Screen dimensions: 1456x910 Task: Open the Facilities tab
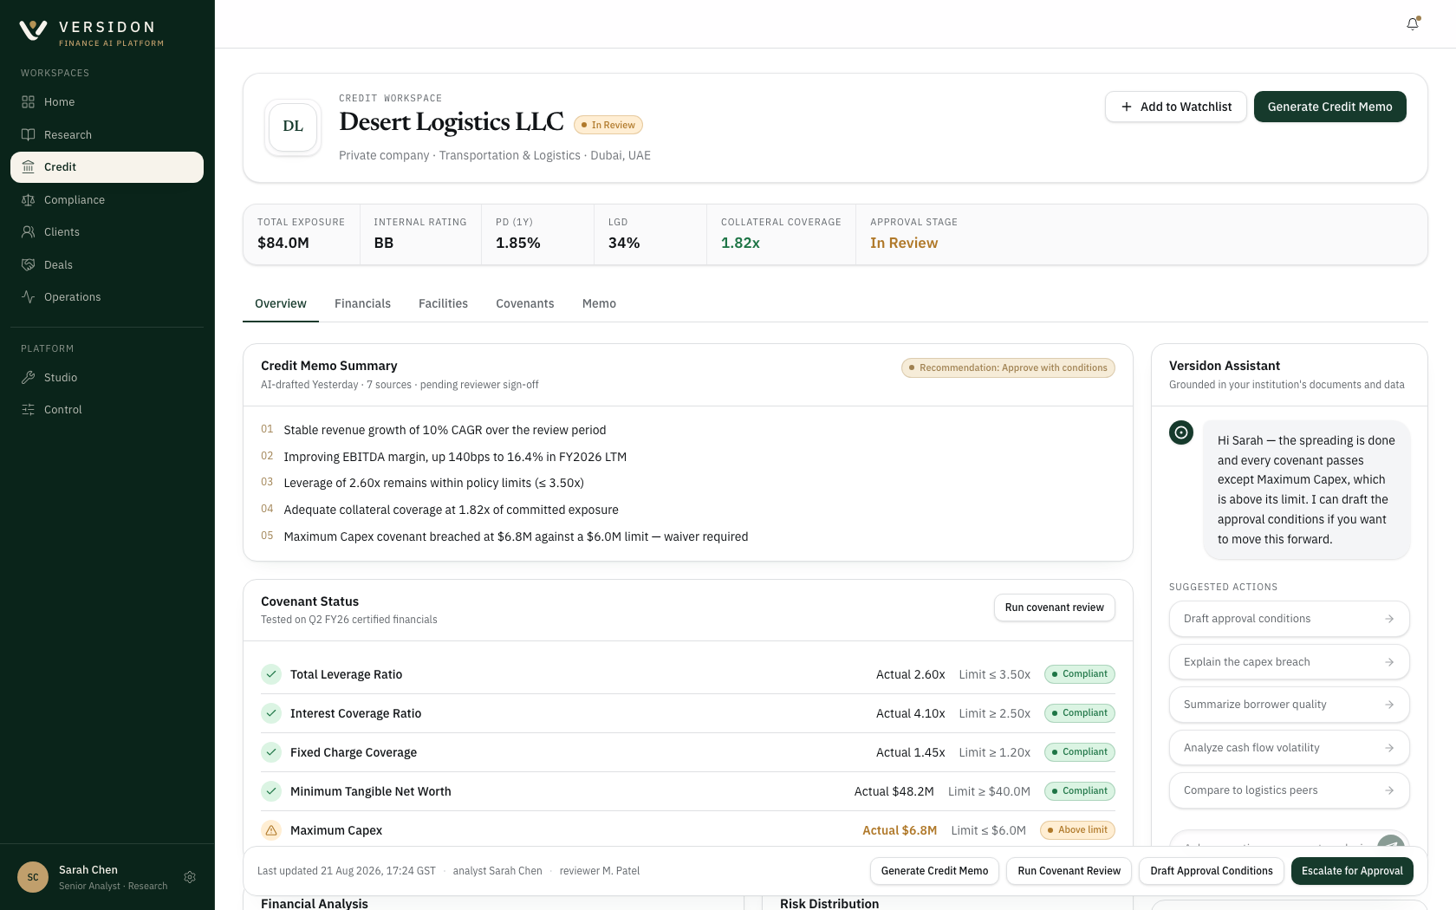coord(443,303)
